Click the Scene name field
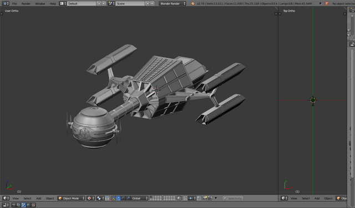The image size is (355, 208). coord(130,3)
